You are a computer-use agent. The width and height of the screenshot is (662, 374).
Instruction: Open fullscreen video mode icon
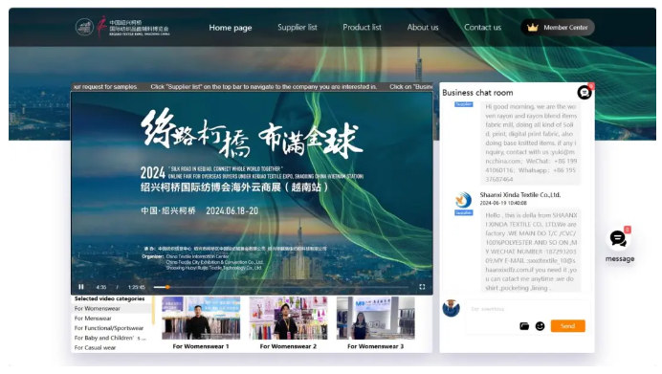point(422,287)
